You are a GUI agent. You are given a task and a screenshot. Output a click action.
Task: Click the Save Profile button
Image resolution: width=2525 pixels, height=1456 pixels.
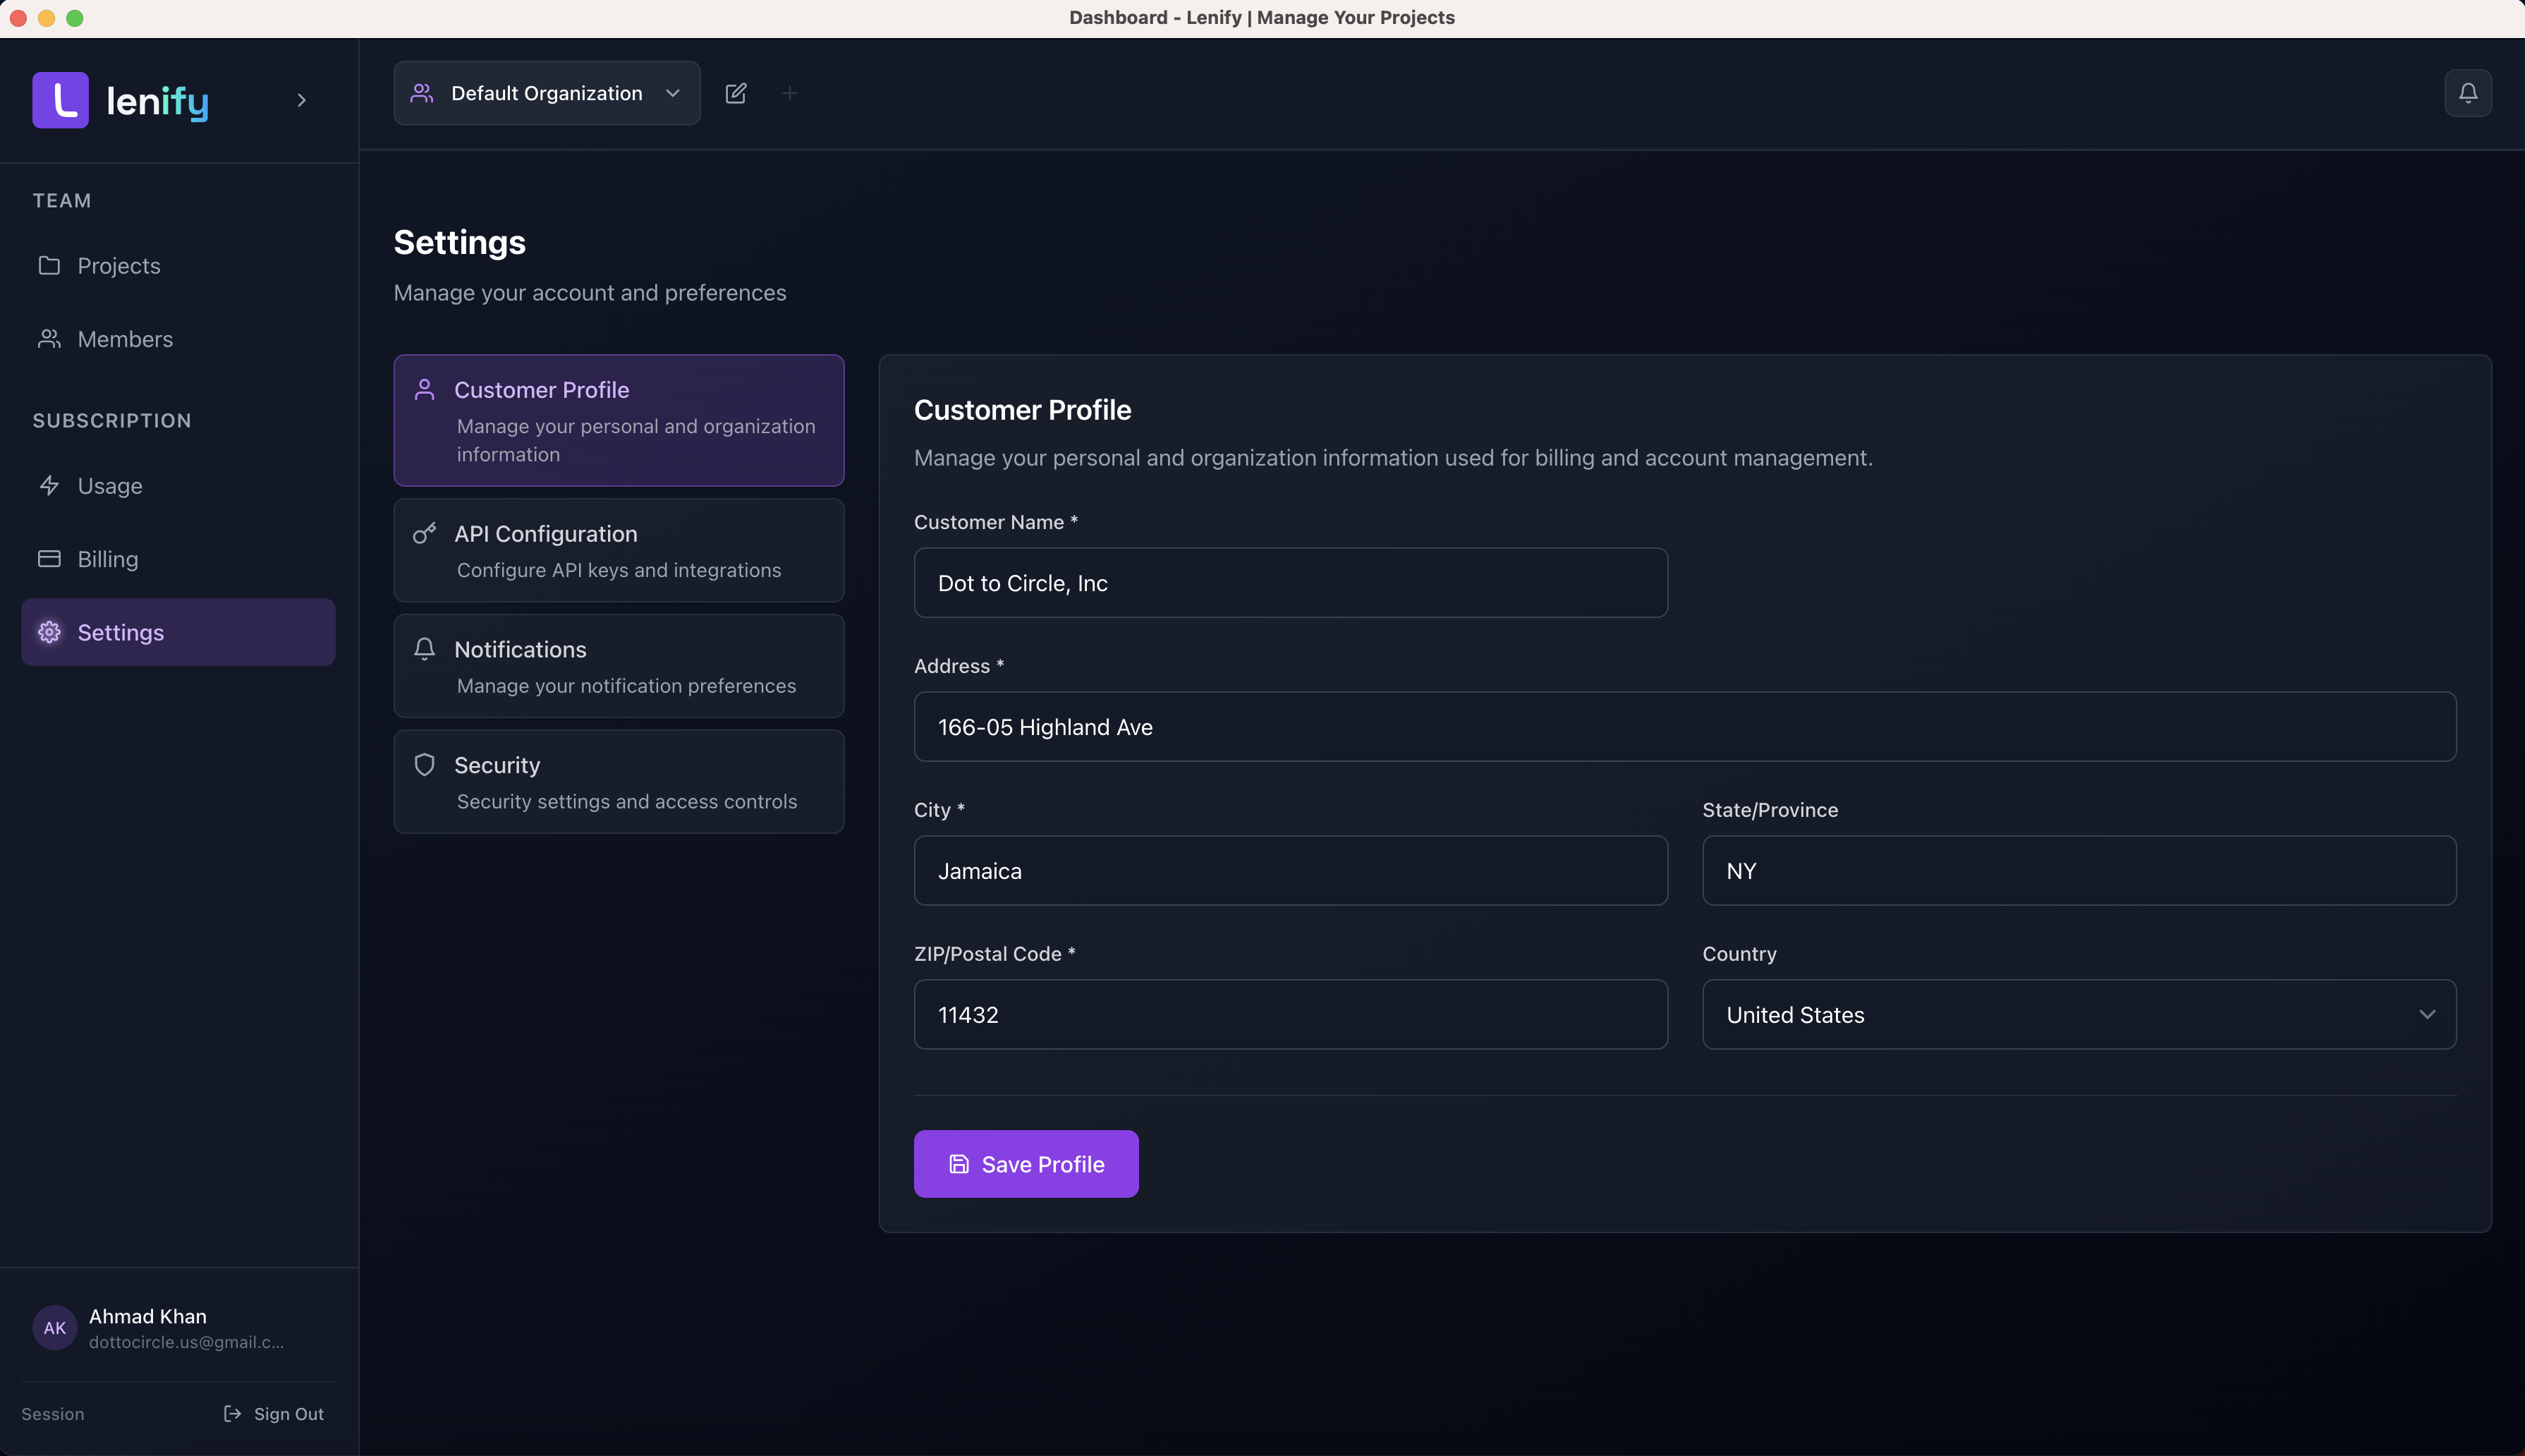point(1026,1163)
